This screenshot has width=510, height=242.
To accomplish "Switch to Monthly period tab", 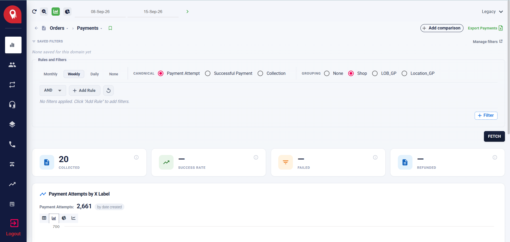I will pos(50,74).
